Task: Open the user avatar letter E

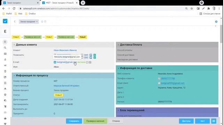Action: click(5, 32)
